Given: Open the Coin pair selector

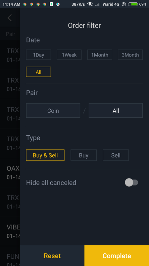Looking at the screenshot, I should [53, 110].
